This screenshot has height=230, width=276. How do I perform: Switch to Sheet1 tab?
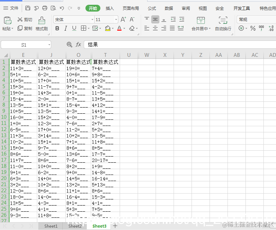click(x=51, y=226)
